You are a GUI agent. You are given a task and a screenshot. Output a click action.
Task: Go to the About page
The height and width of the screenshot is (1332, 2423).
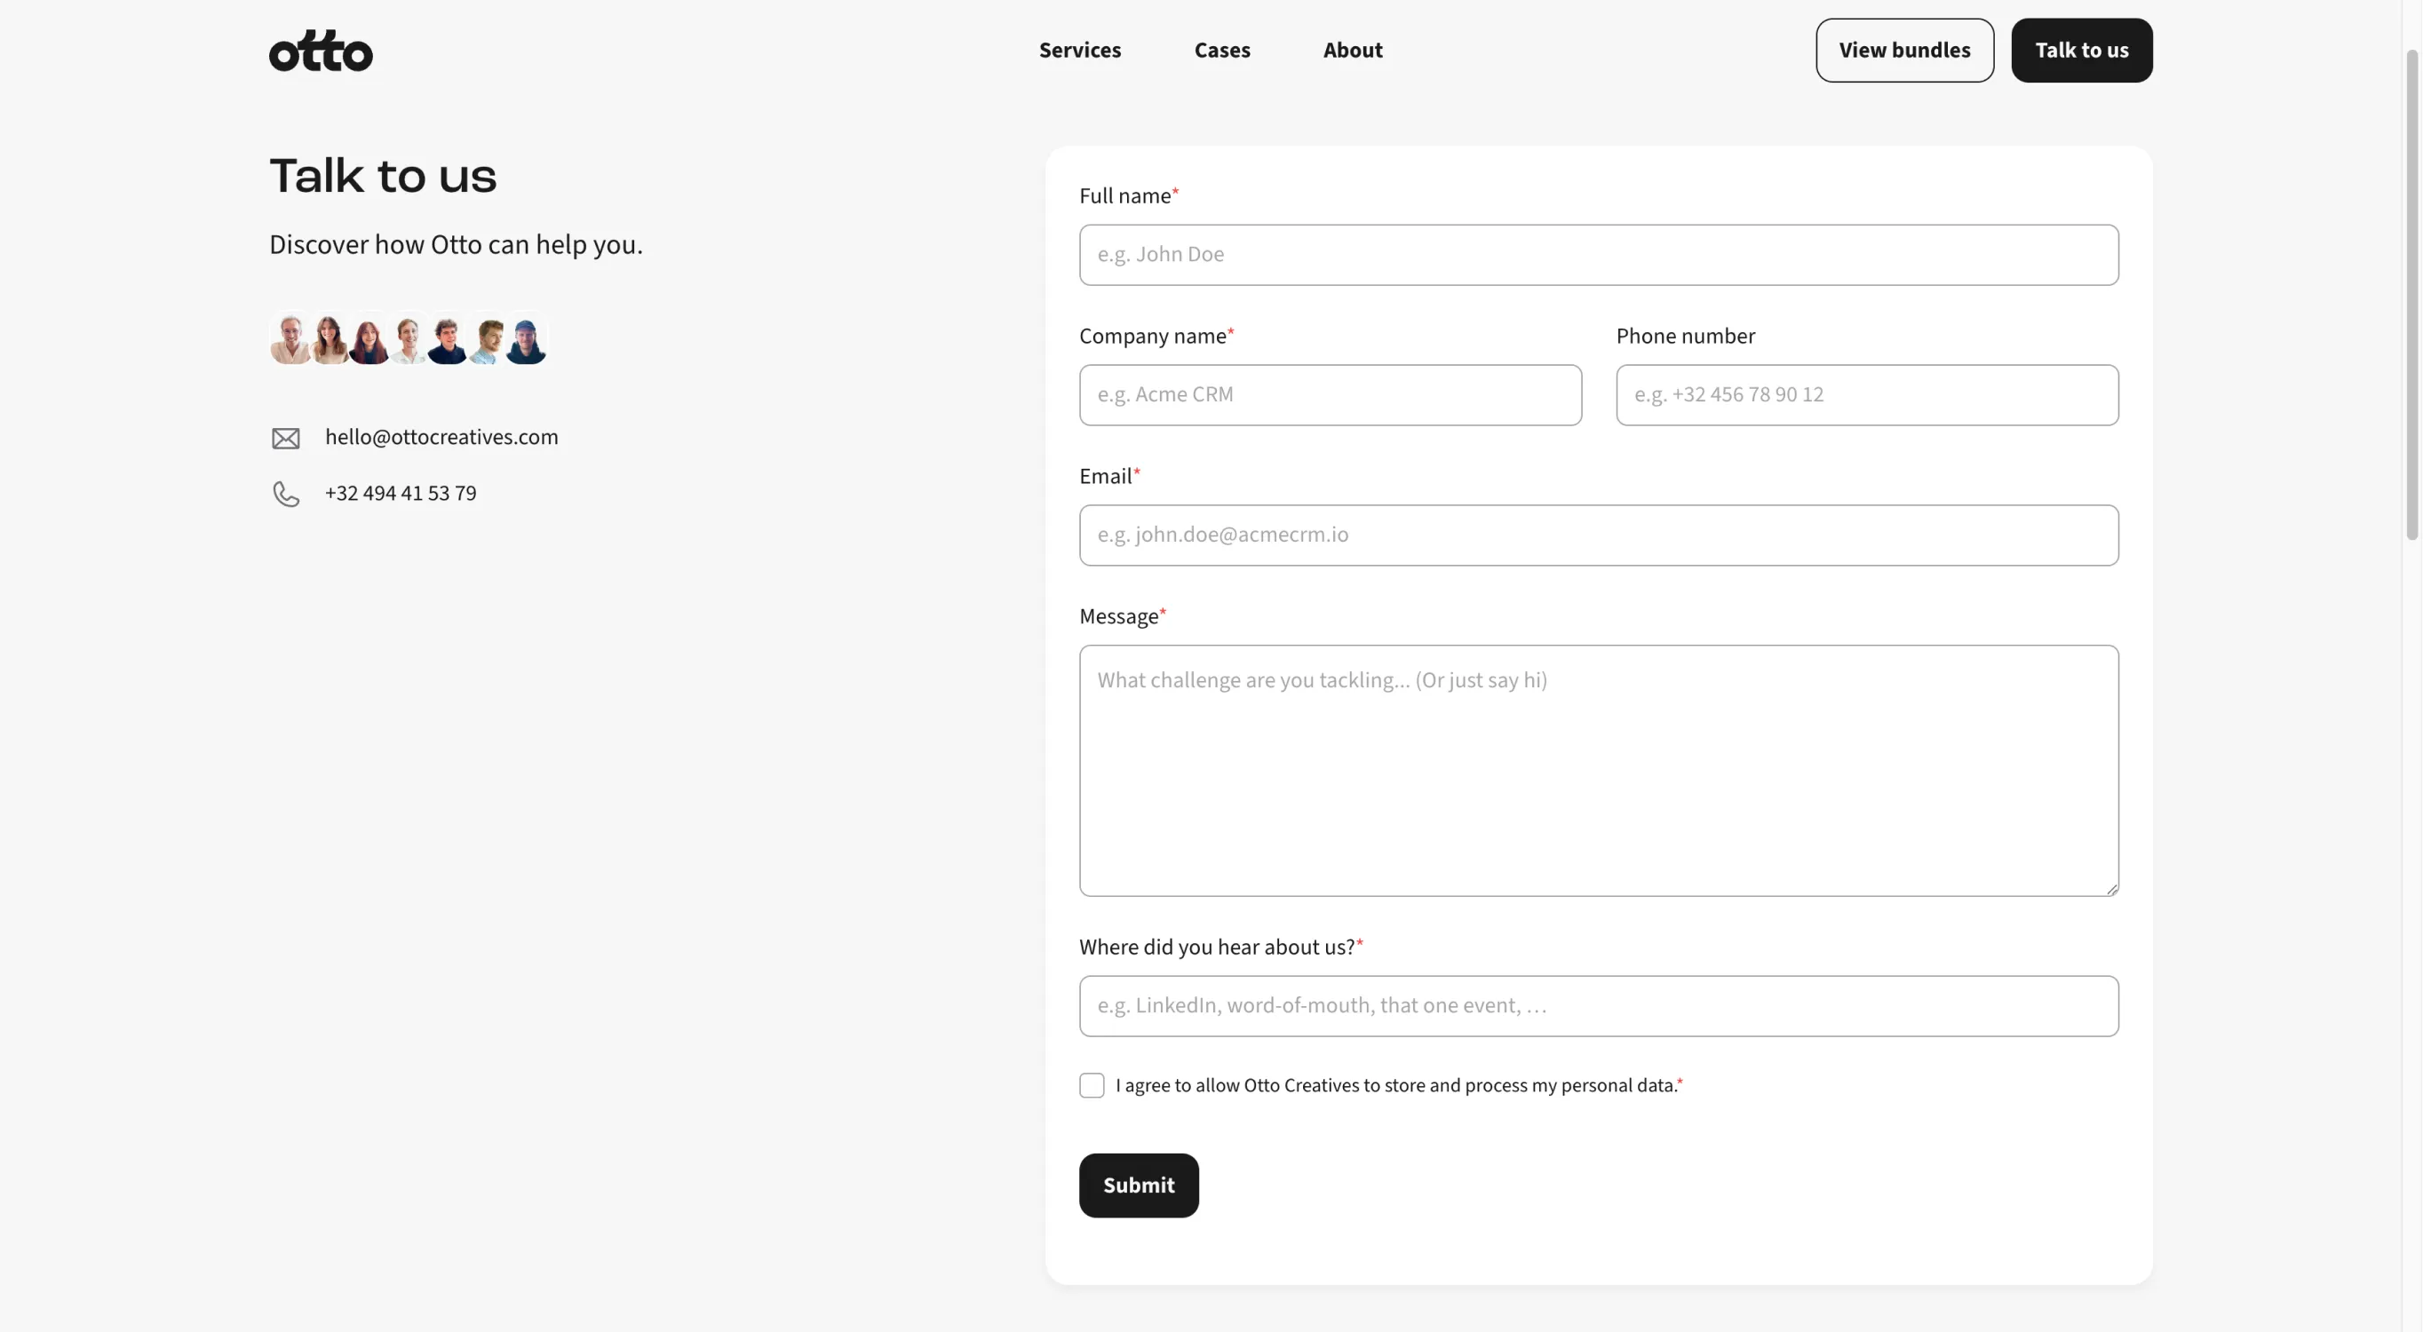1352,51
